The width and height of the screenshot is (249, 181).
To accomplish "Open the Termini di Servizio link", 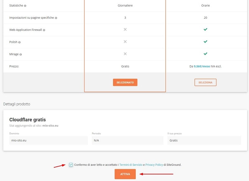I will (x=131, y=165).
